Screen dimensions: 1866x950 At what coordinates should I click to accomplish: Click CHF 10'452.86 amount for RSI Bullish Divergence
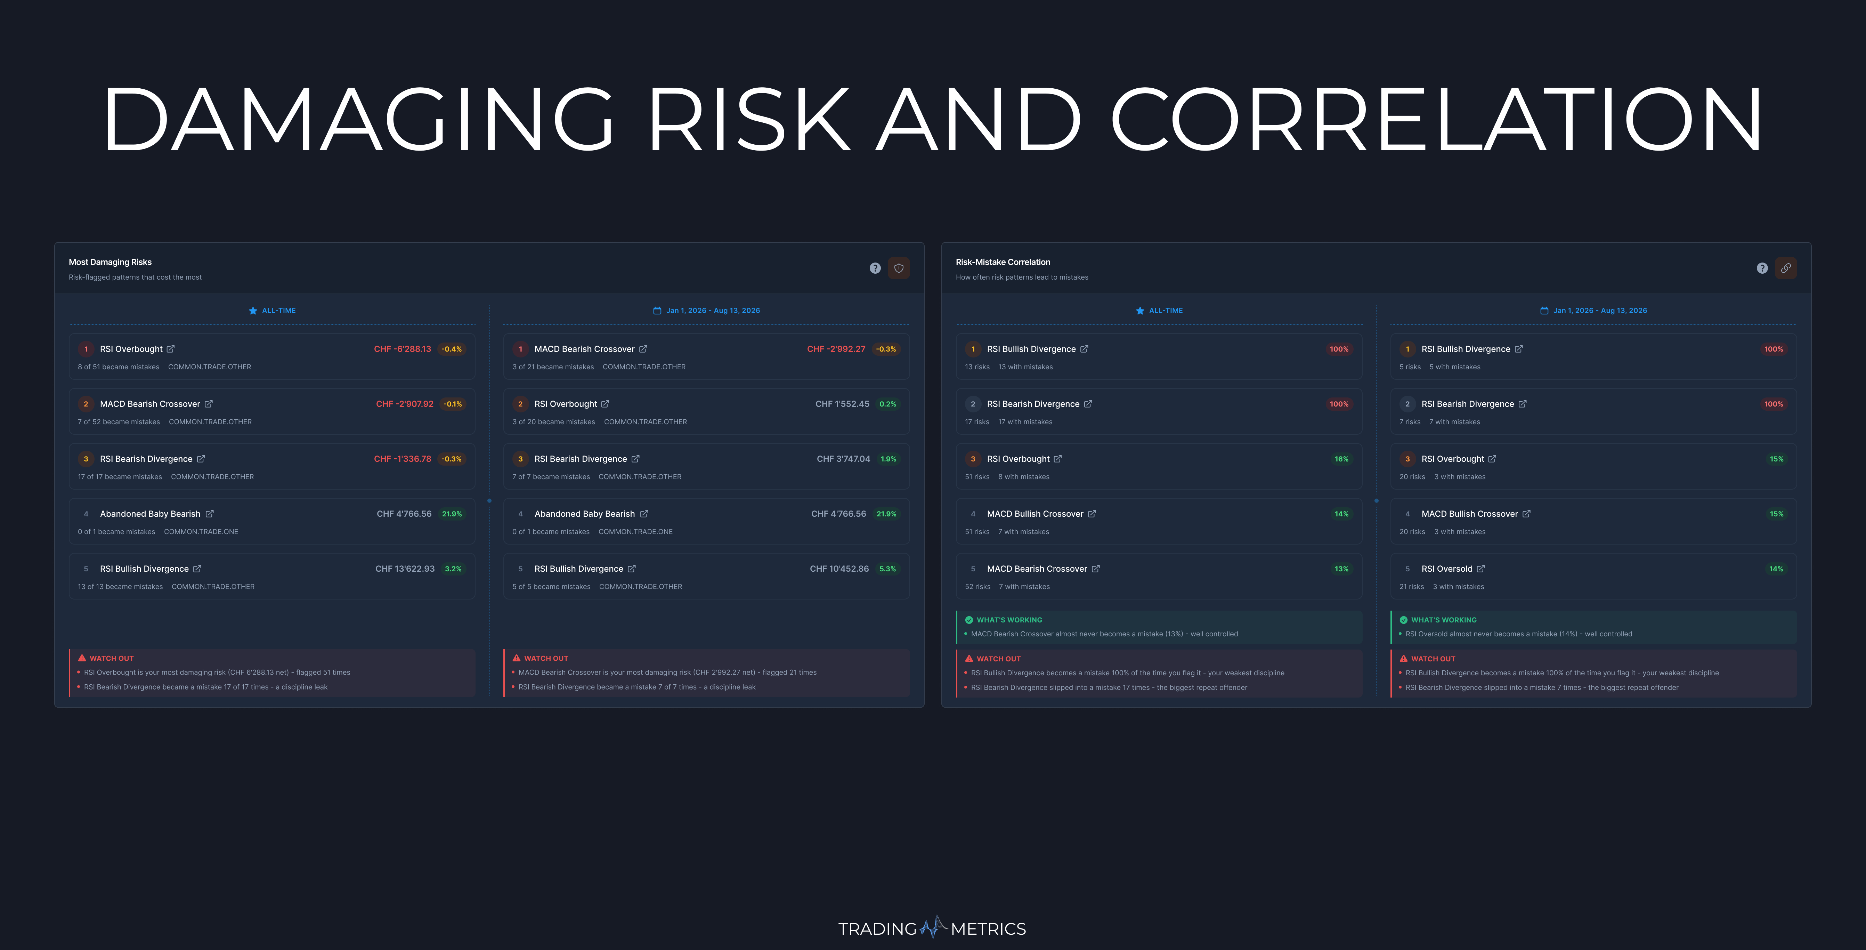click(x=839, y=569)
